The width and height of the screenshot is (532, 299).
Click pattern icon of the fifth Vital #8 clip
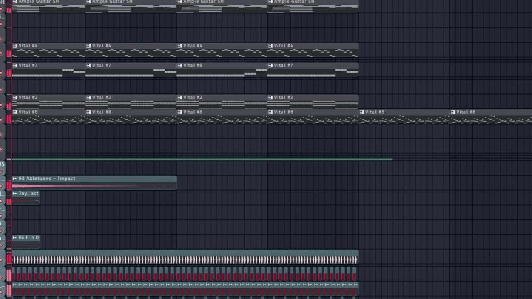pos(362,112)
